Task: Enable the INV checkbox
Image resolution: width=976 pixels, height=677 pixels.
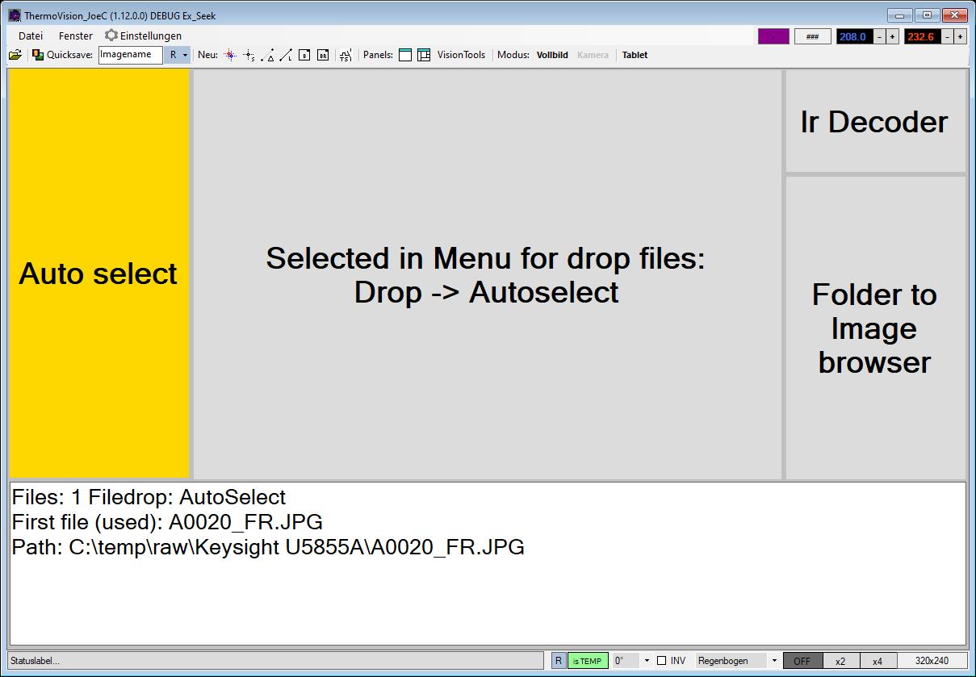Action: pyautogui.click(x=662, y=661)
